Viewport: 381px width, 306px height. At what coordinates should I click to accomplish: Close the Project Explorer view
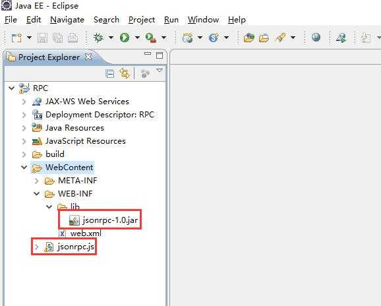(88, 57)
